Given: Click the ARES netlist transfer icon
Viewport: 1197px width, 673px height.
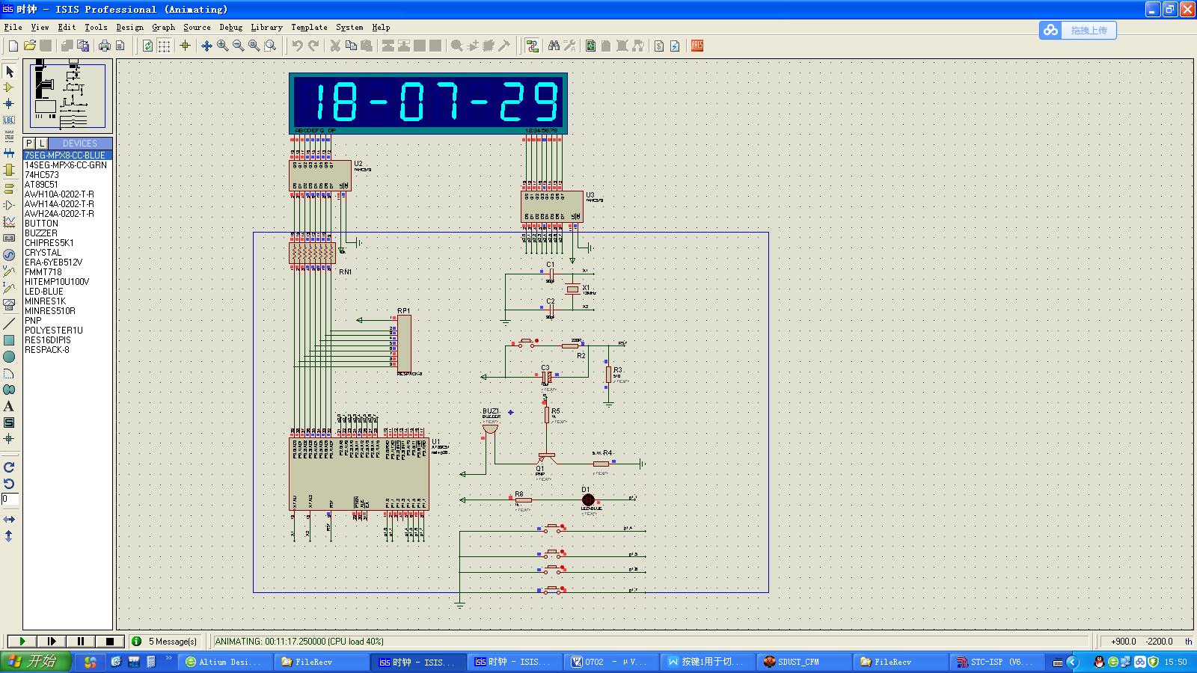Looking at the screenshot, I should (x=697, y=46).
